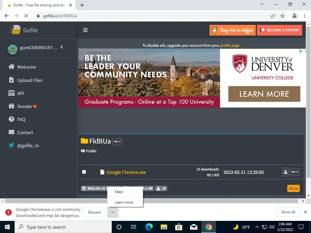
Task: Open the hamburger menu in Gofile header
Action: [x=85, y=30]
